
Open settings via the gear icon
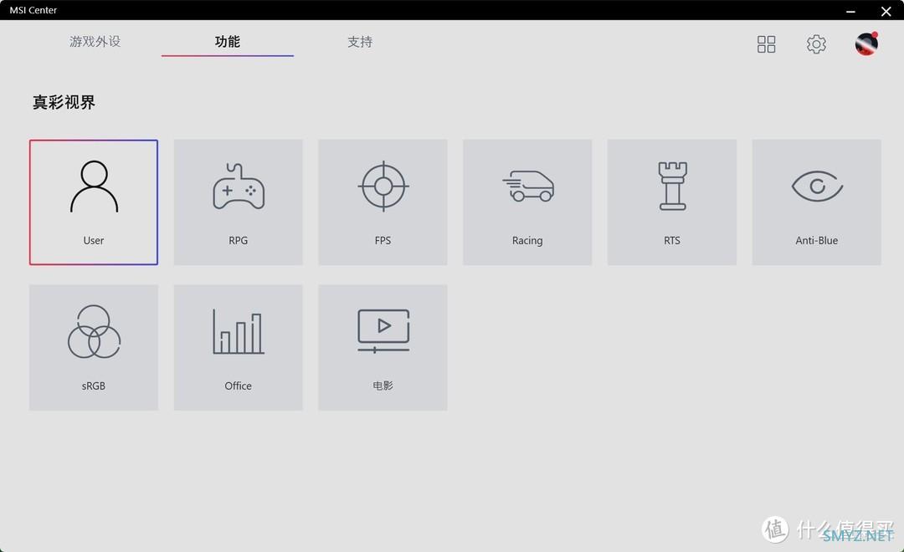click(x=816, y=43)
